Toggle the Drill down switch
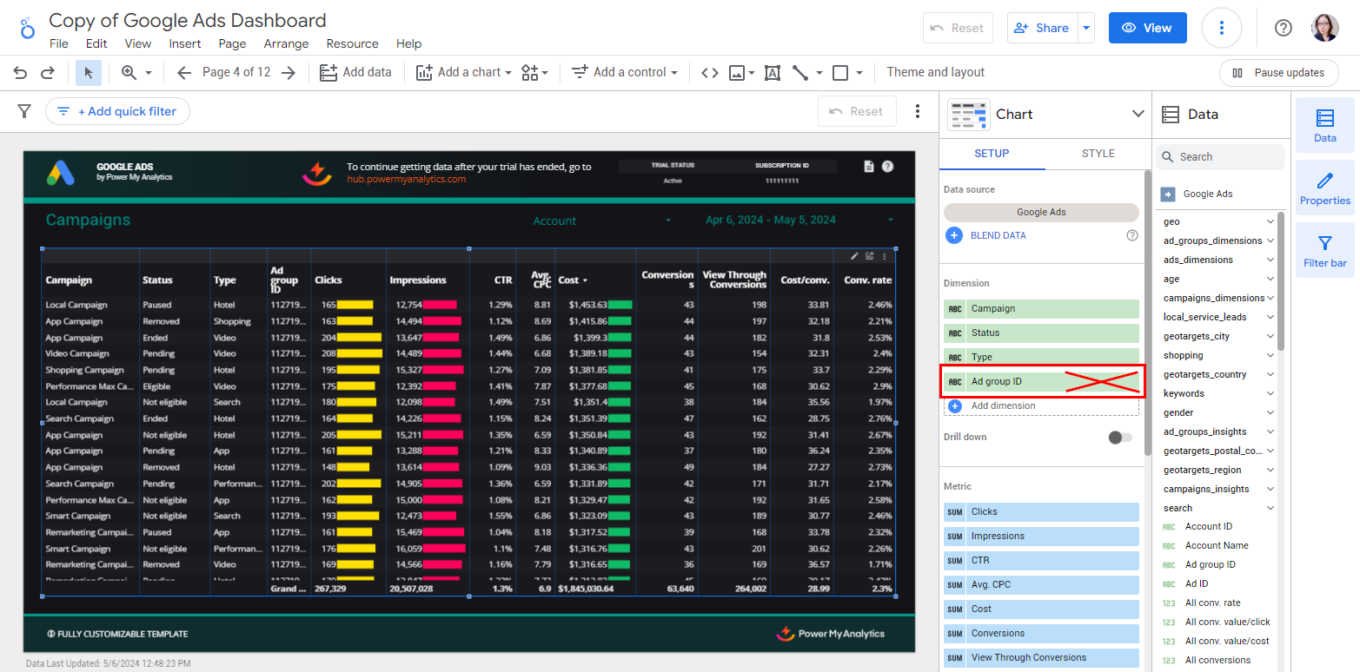This screenshot has height=672, width=1360. click(x=1120, y=438)
